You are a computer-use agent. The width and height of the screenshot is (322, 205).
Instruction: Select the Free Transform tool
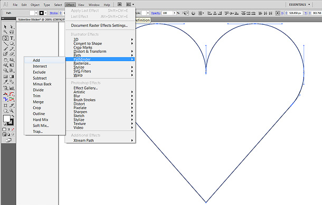point(12,65)
